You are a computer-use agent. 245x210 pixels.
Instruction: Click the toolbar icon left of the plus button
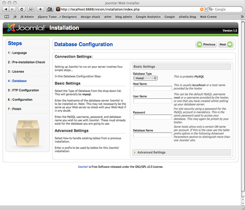click(31, 9)
